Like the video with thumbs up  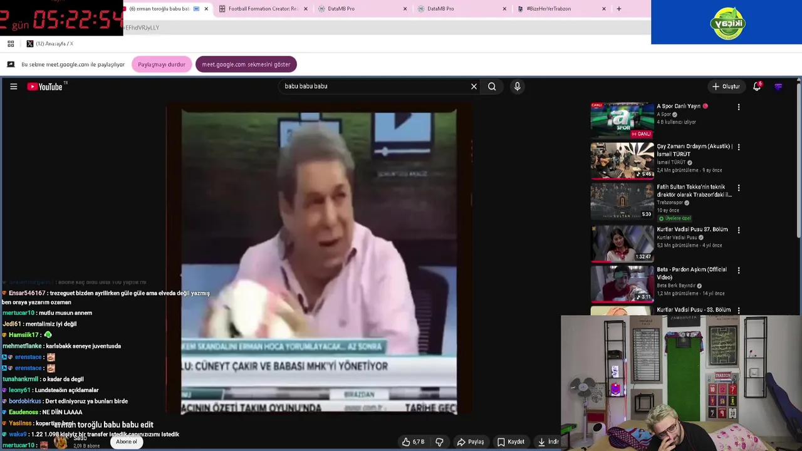414,442
